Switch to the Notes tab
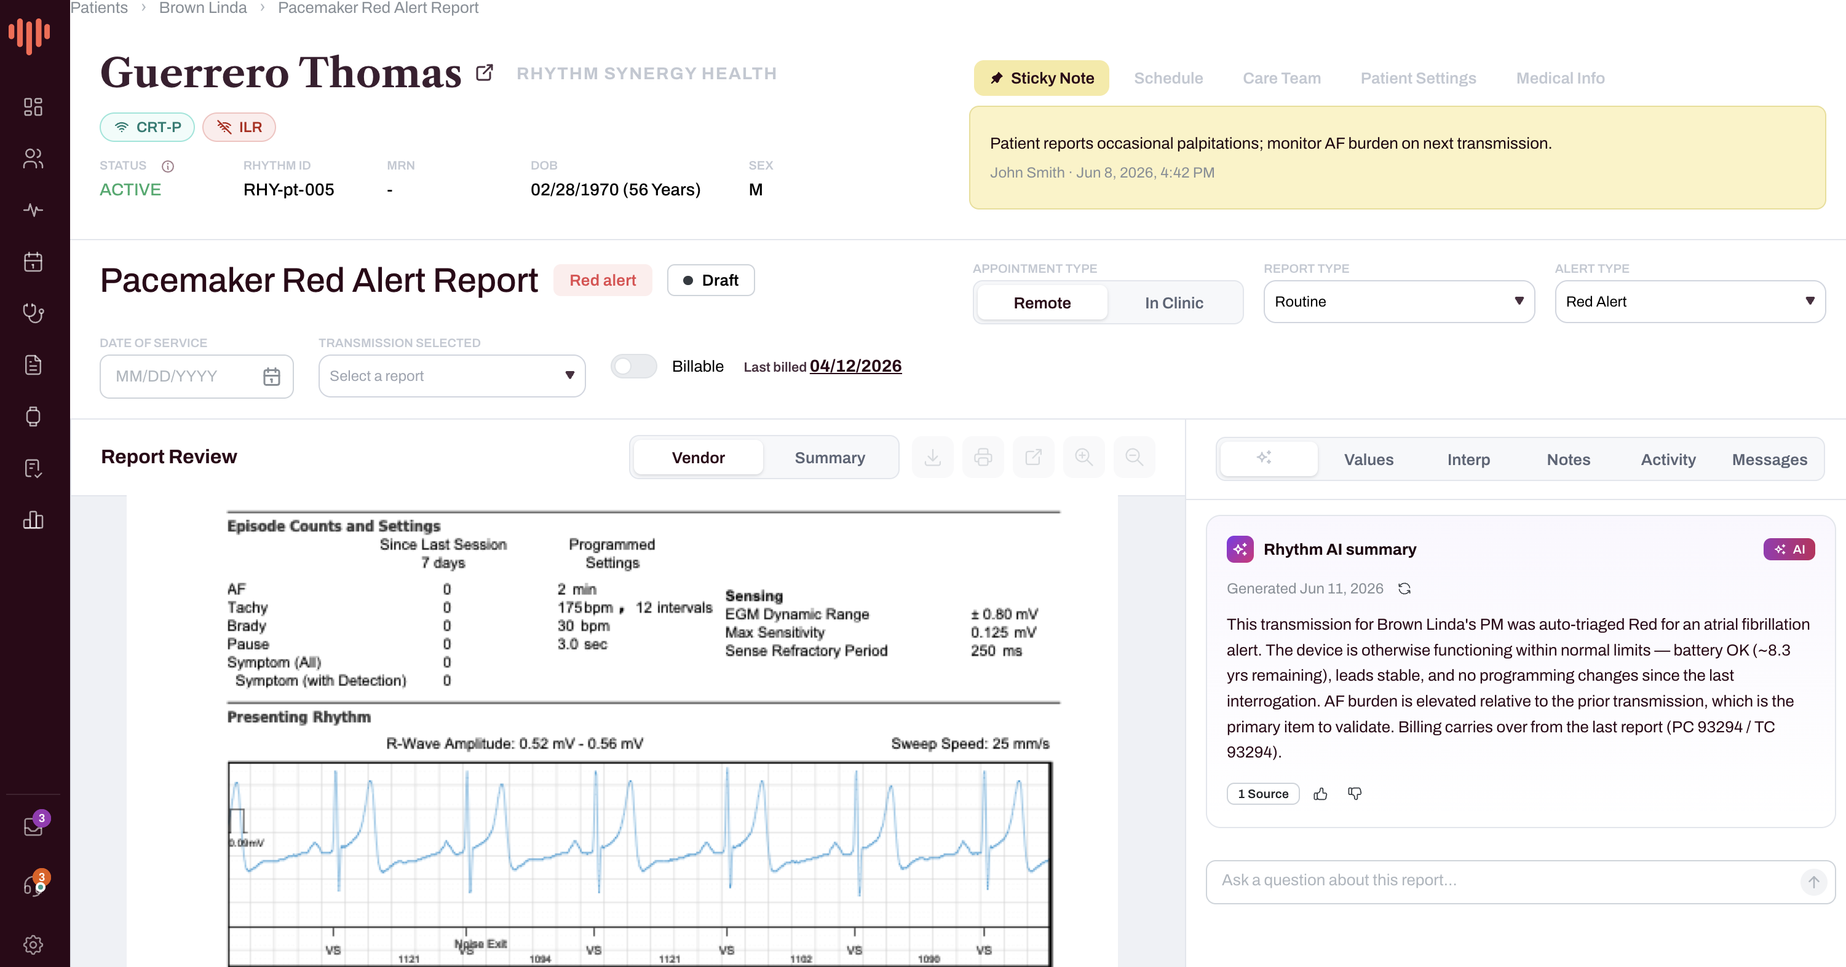Image resolution: width=1846 pixels, height=967 pixels. click(1568, 460)
